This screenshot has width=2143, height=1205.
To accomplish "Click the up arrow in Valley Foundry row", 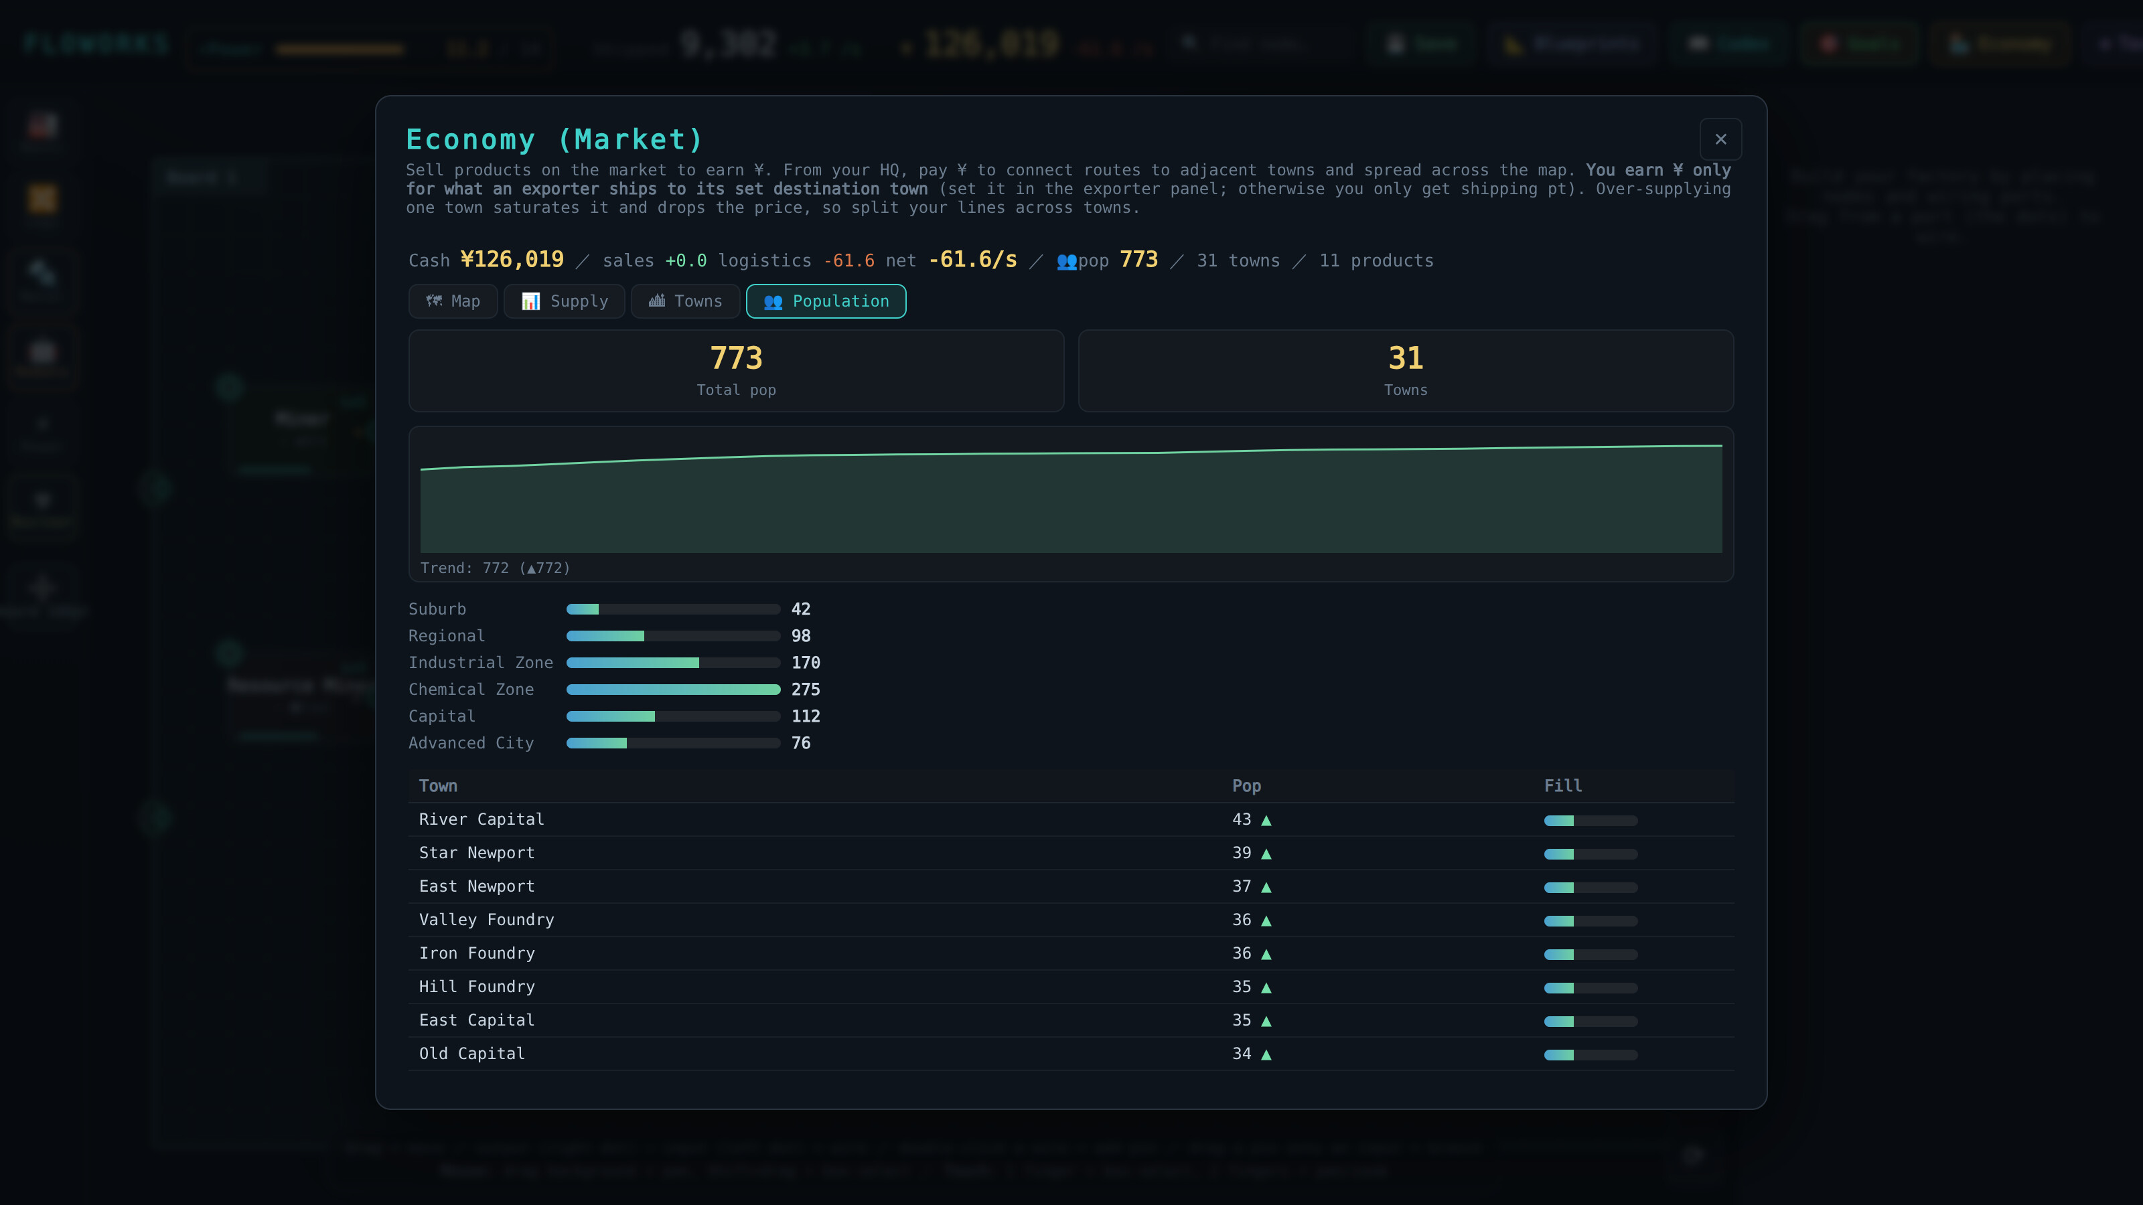I will (1266, 920).
